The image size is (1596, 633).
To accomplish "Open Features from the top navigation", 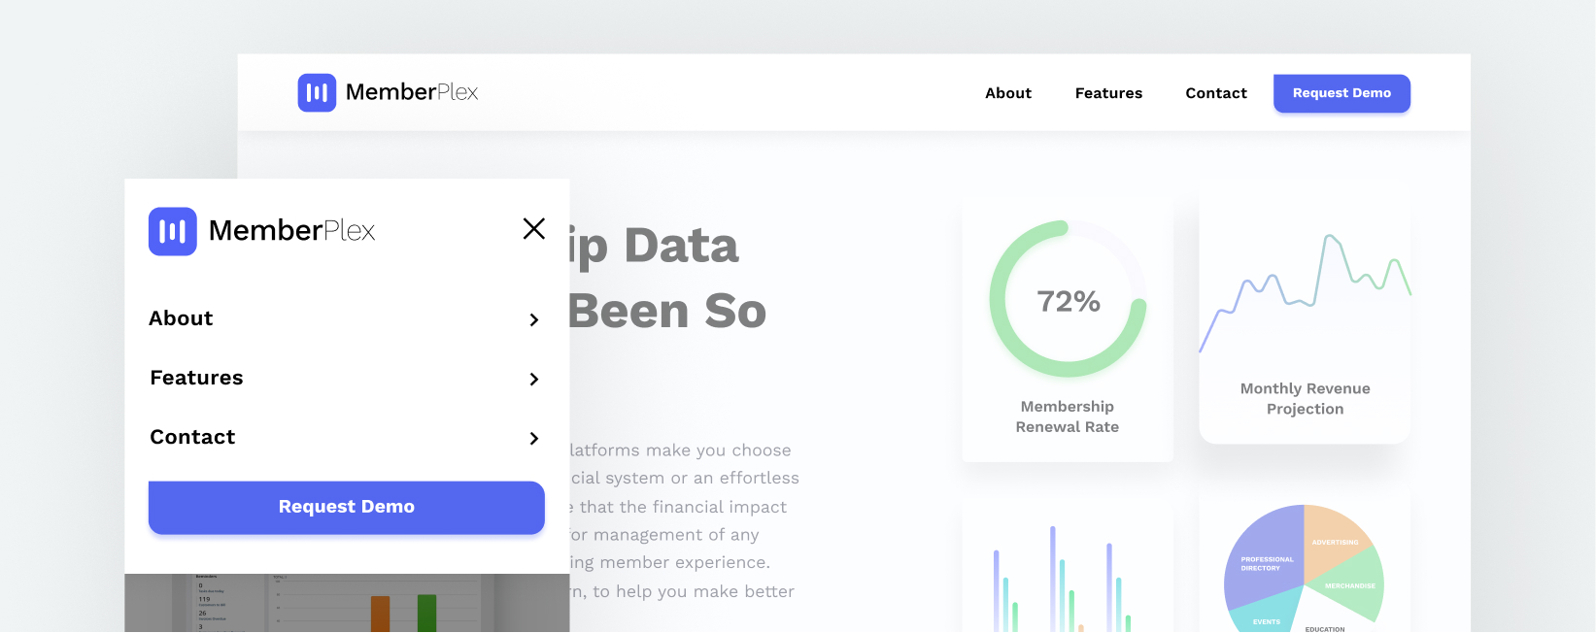I will point(1108,93).
